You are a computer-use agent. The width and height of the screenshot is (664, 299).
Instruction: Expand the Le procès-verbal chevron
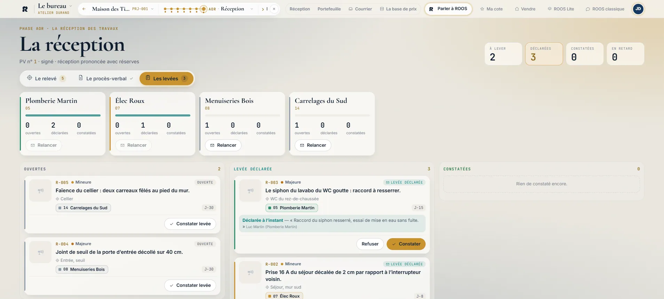tap(132, 79)
